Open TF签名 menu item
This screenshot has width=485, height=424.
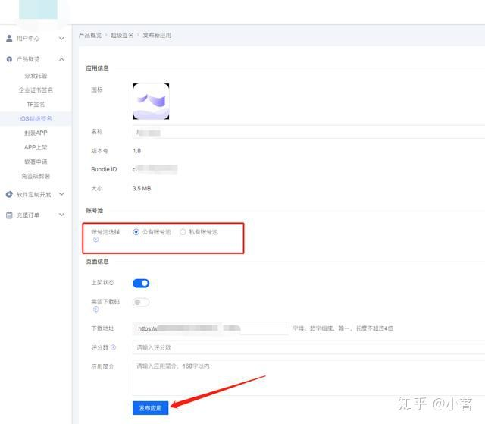tap(36, 105)
